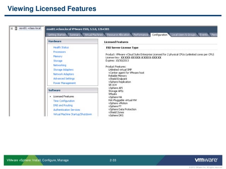The image size is (226, 169).
Task: Open the Time Configuration link
Action: [64, 101]
